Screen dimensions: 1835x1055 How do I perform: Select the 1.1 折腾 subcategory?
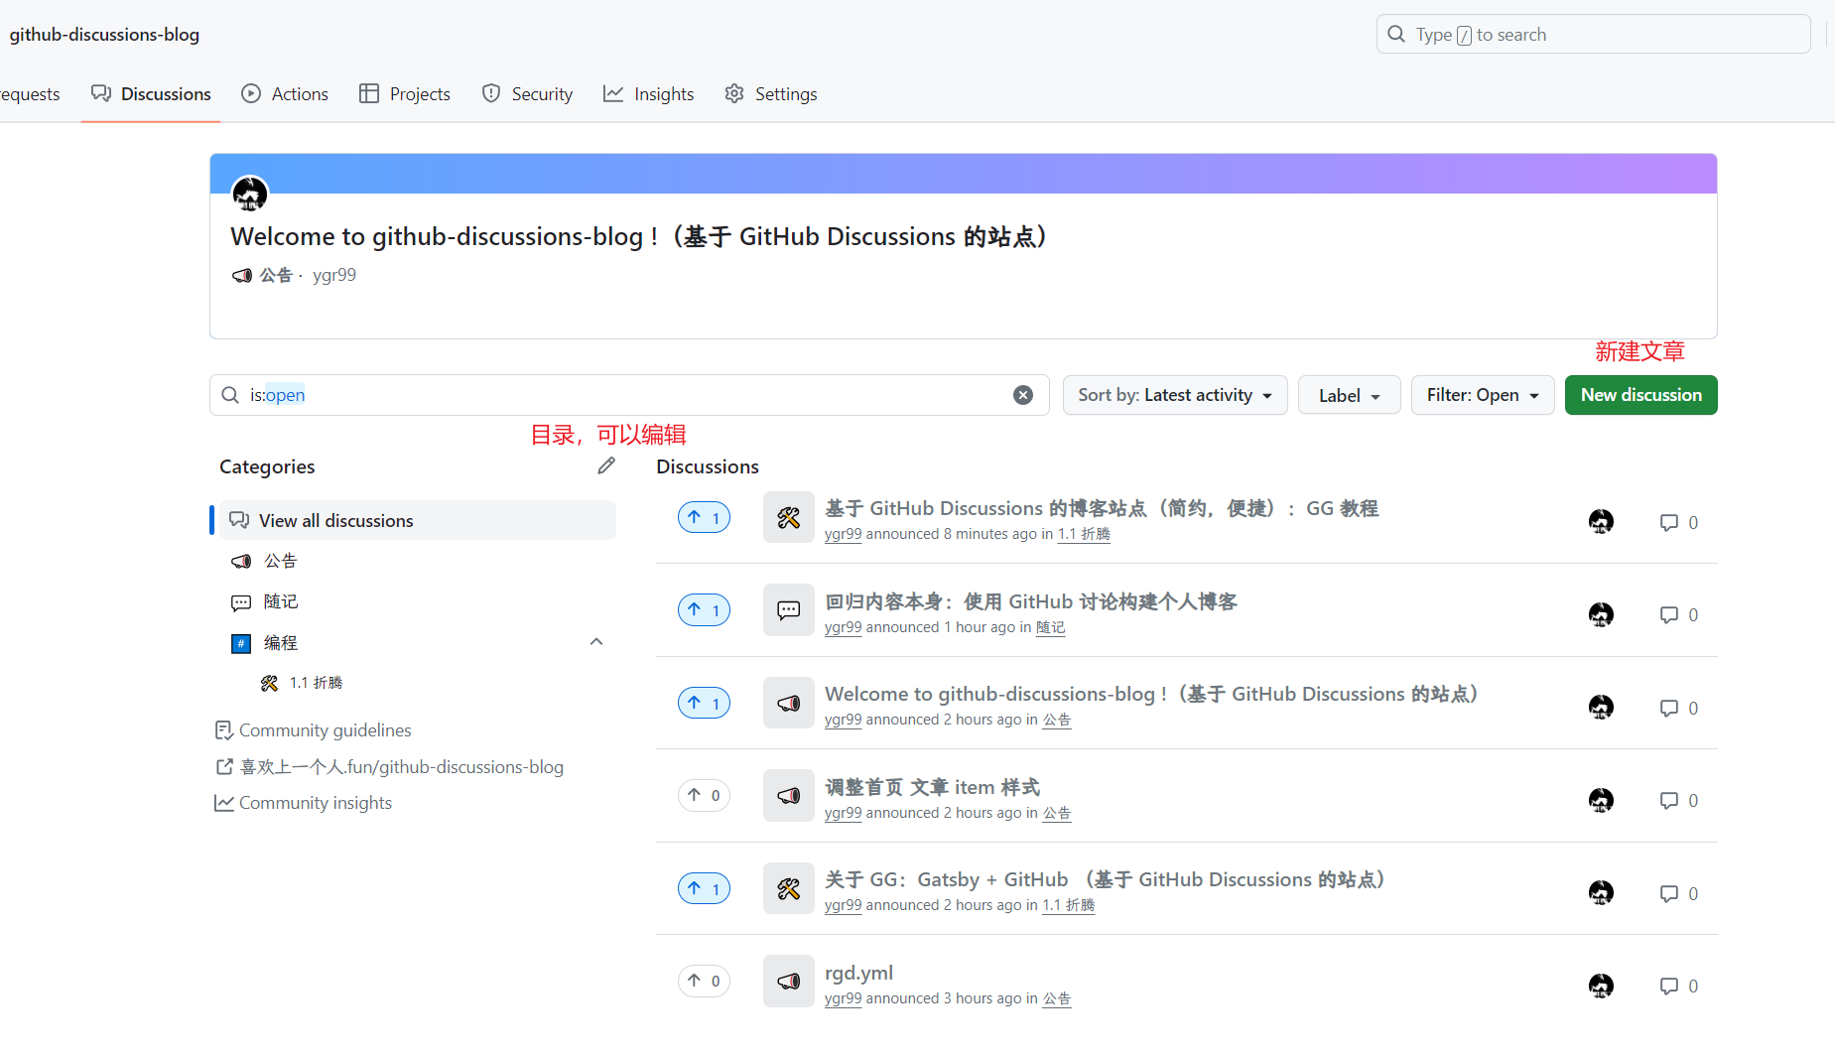[x=302, y=683]
